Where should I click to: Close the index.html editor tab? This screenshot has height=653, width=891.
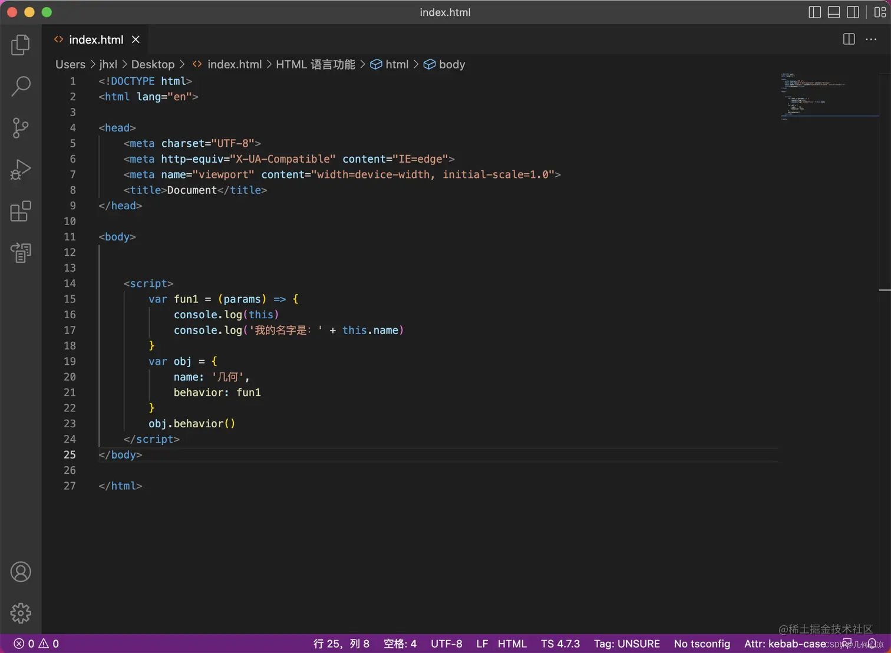click(x=136, y=39)
